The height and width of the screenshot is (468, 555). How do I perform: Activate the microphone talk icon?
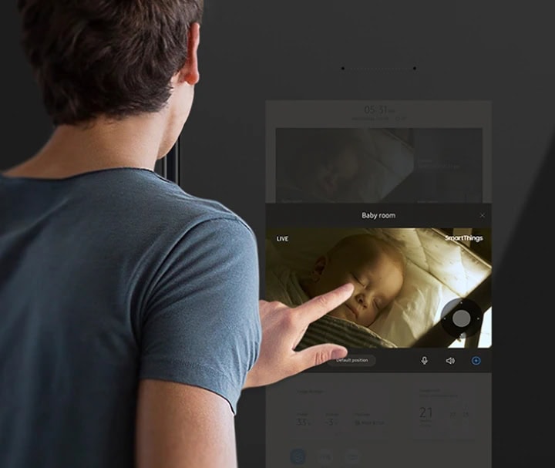(x=424, y=360)
